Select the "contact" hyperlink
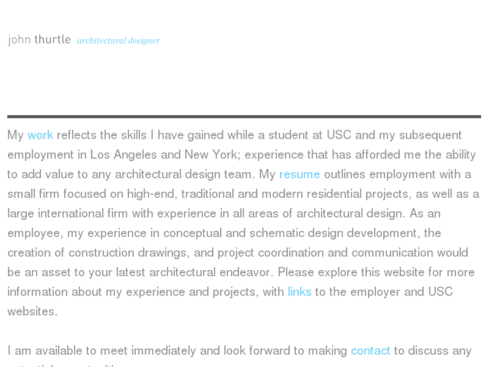This screenshot has width=489, height=367. point(370,351)
